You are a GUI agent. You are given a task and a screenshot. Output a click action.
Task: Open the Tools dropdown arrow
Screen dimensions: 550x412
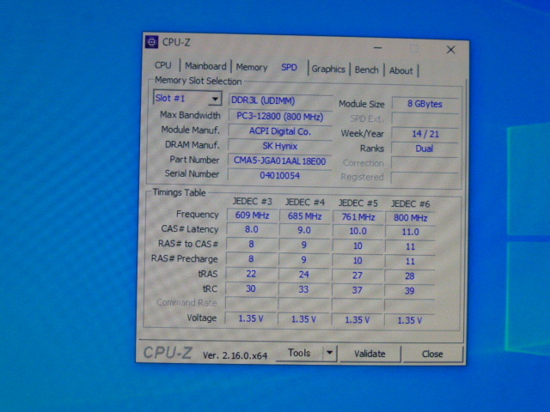coord(330,353)
